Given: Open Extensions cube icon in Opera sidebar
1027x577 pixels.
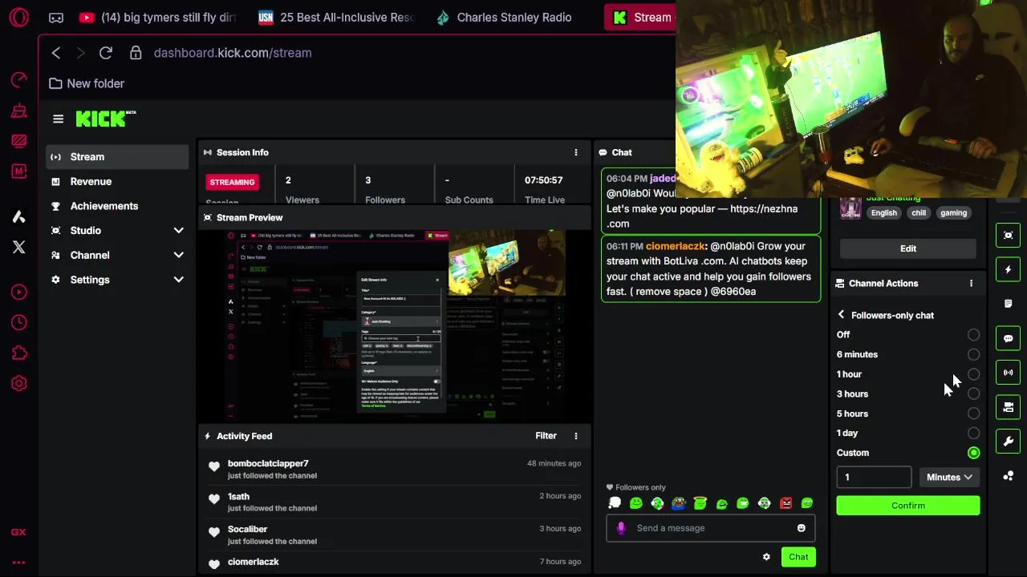Looking at the screenshot, I should coord(19,353).
